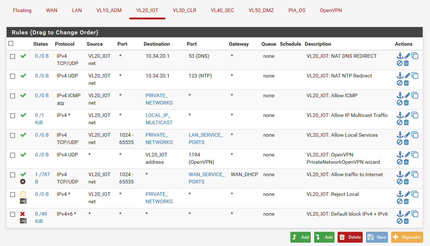Viewport: 430px width, 246px height.
Task: Click green check on NAT DNS REDIRECT rule
Action: (x=23, y=56)
